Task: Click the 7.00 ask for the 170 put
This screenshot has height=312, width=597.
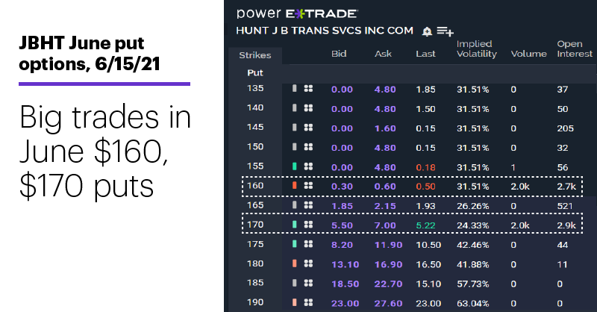Action: tap(385, 225)
